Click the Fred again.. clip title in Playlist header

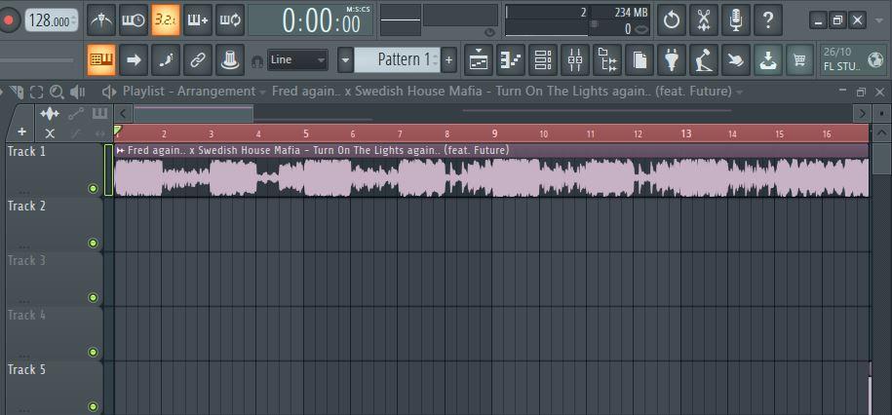point(502,91)
